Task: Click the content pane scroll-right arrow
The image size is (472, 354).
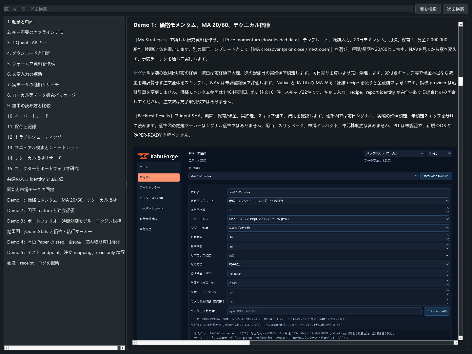Action: 456,343
